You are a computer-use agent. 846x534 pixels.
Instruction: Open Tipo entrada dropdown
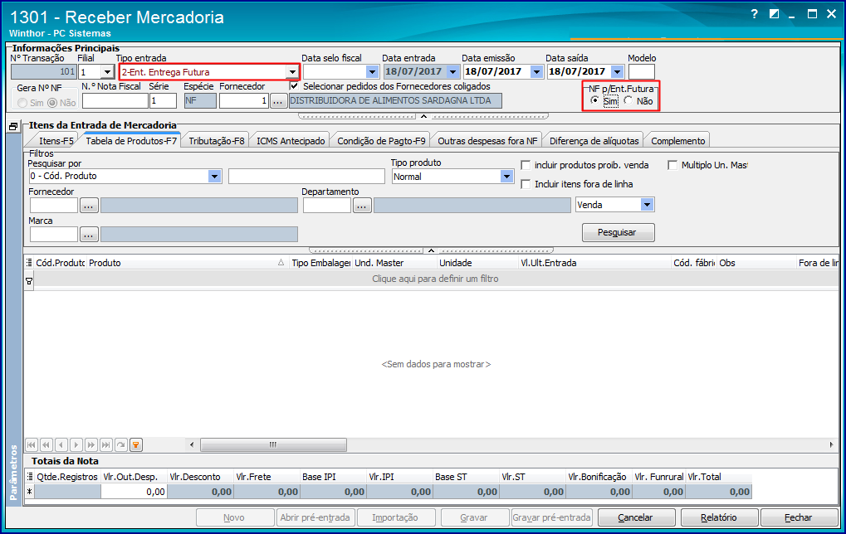click(x=292, y=71)
